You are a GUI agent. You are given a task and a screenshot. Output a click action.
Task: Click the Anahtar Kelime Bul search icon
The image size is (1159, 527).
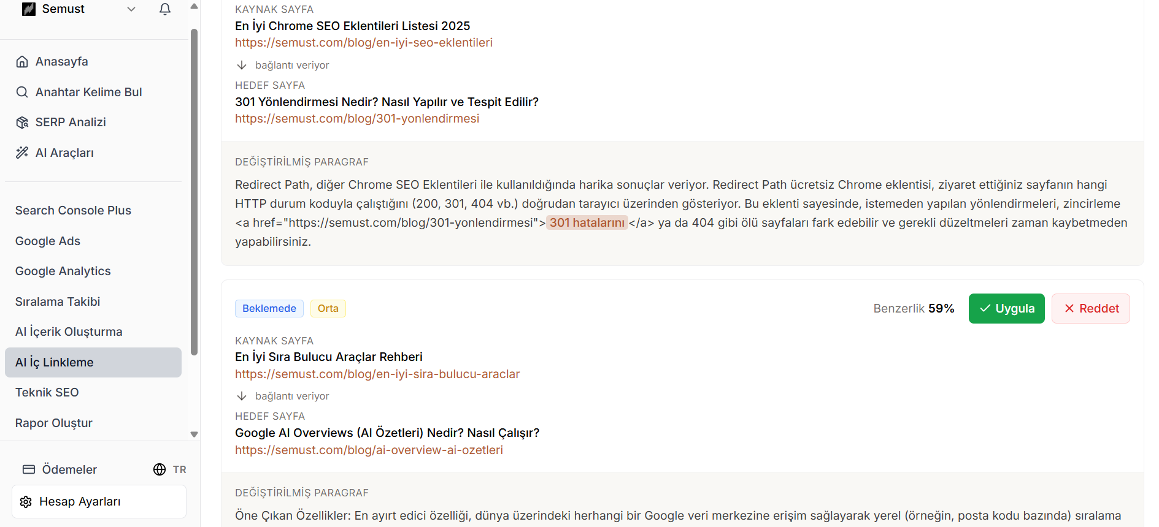pos(22,93)
